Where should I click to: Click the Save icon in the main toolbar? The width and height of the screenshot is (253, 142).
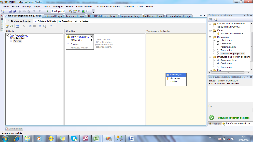coord(11,11)
